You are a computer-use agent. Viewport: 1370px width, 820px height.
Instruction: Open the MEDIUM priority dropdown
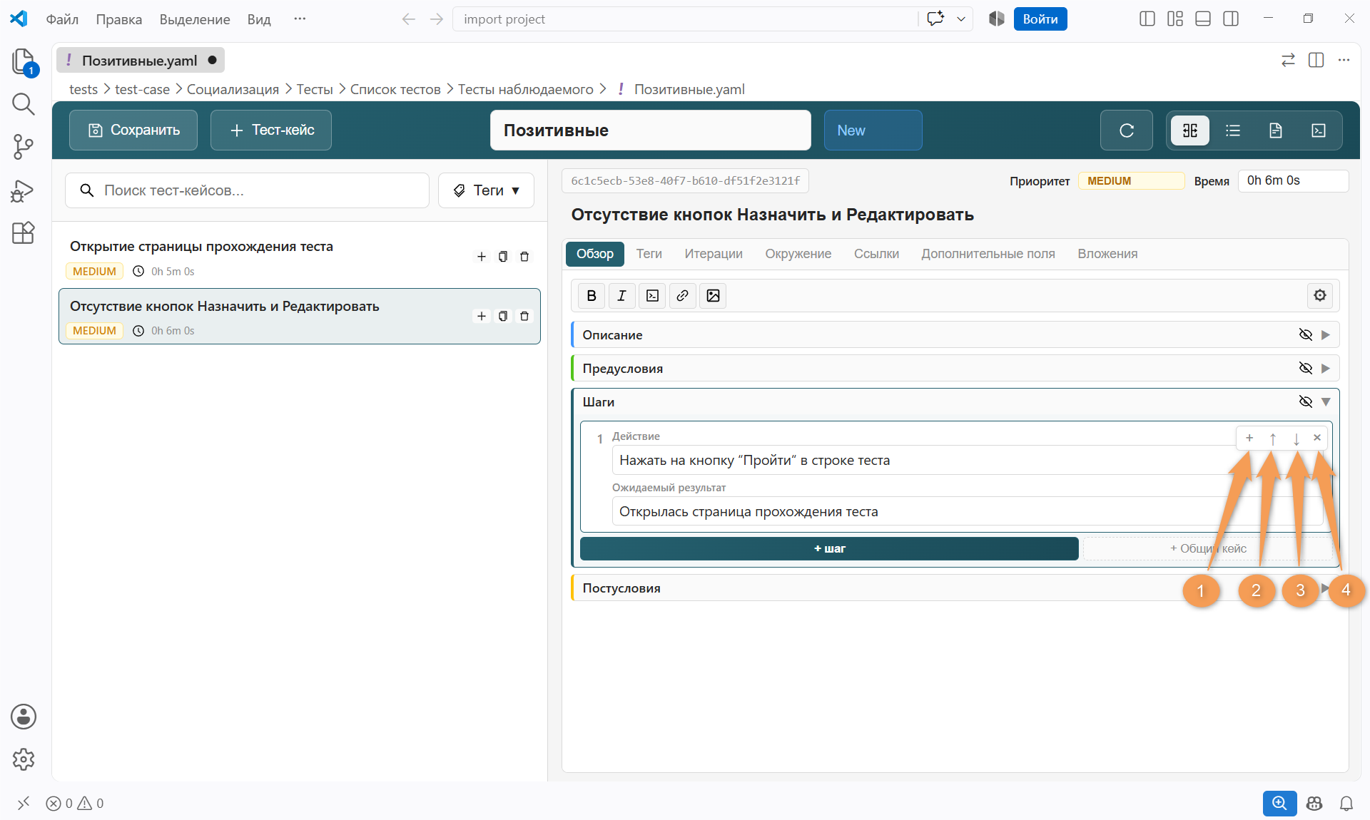click(1131, 181)
